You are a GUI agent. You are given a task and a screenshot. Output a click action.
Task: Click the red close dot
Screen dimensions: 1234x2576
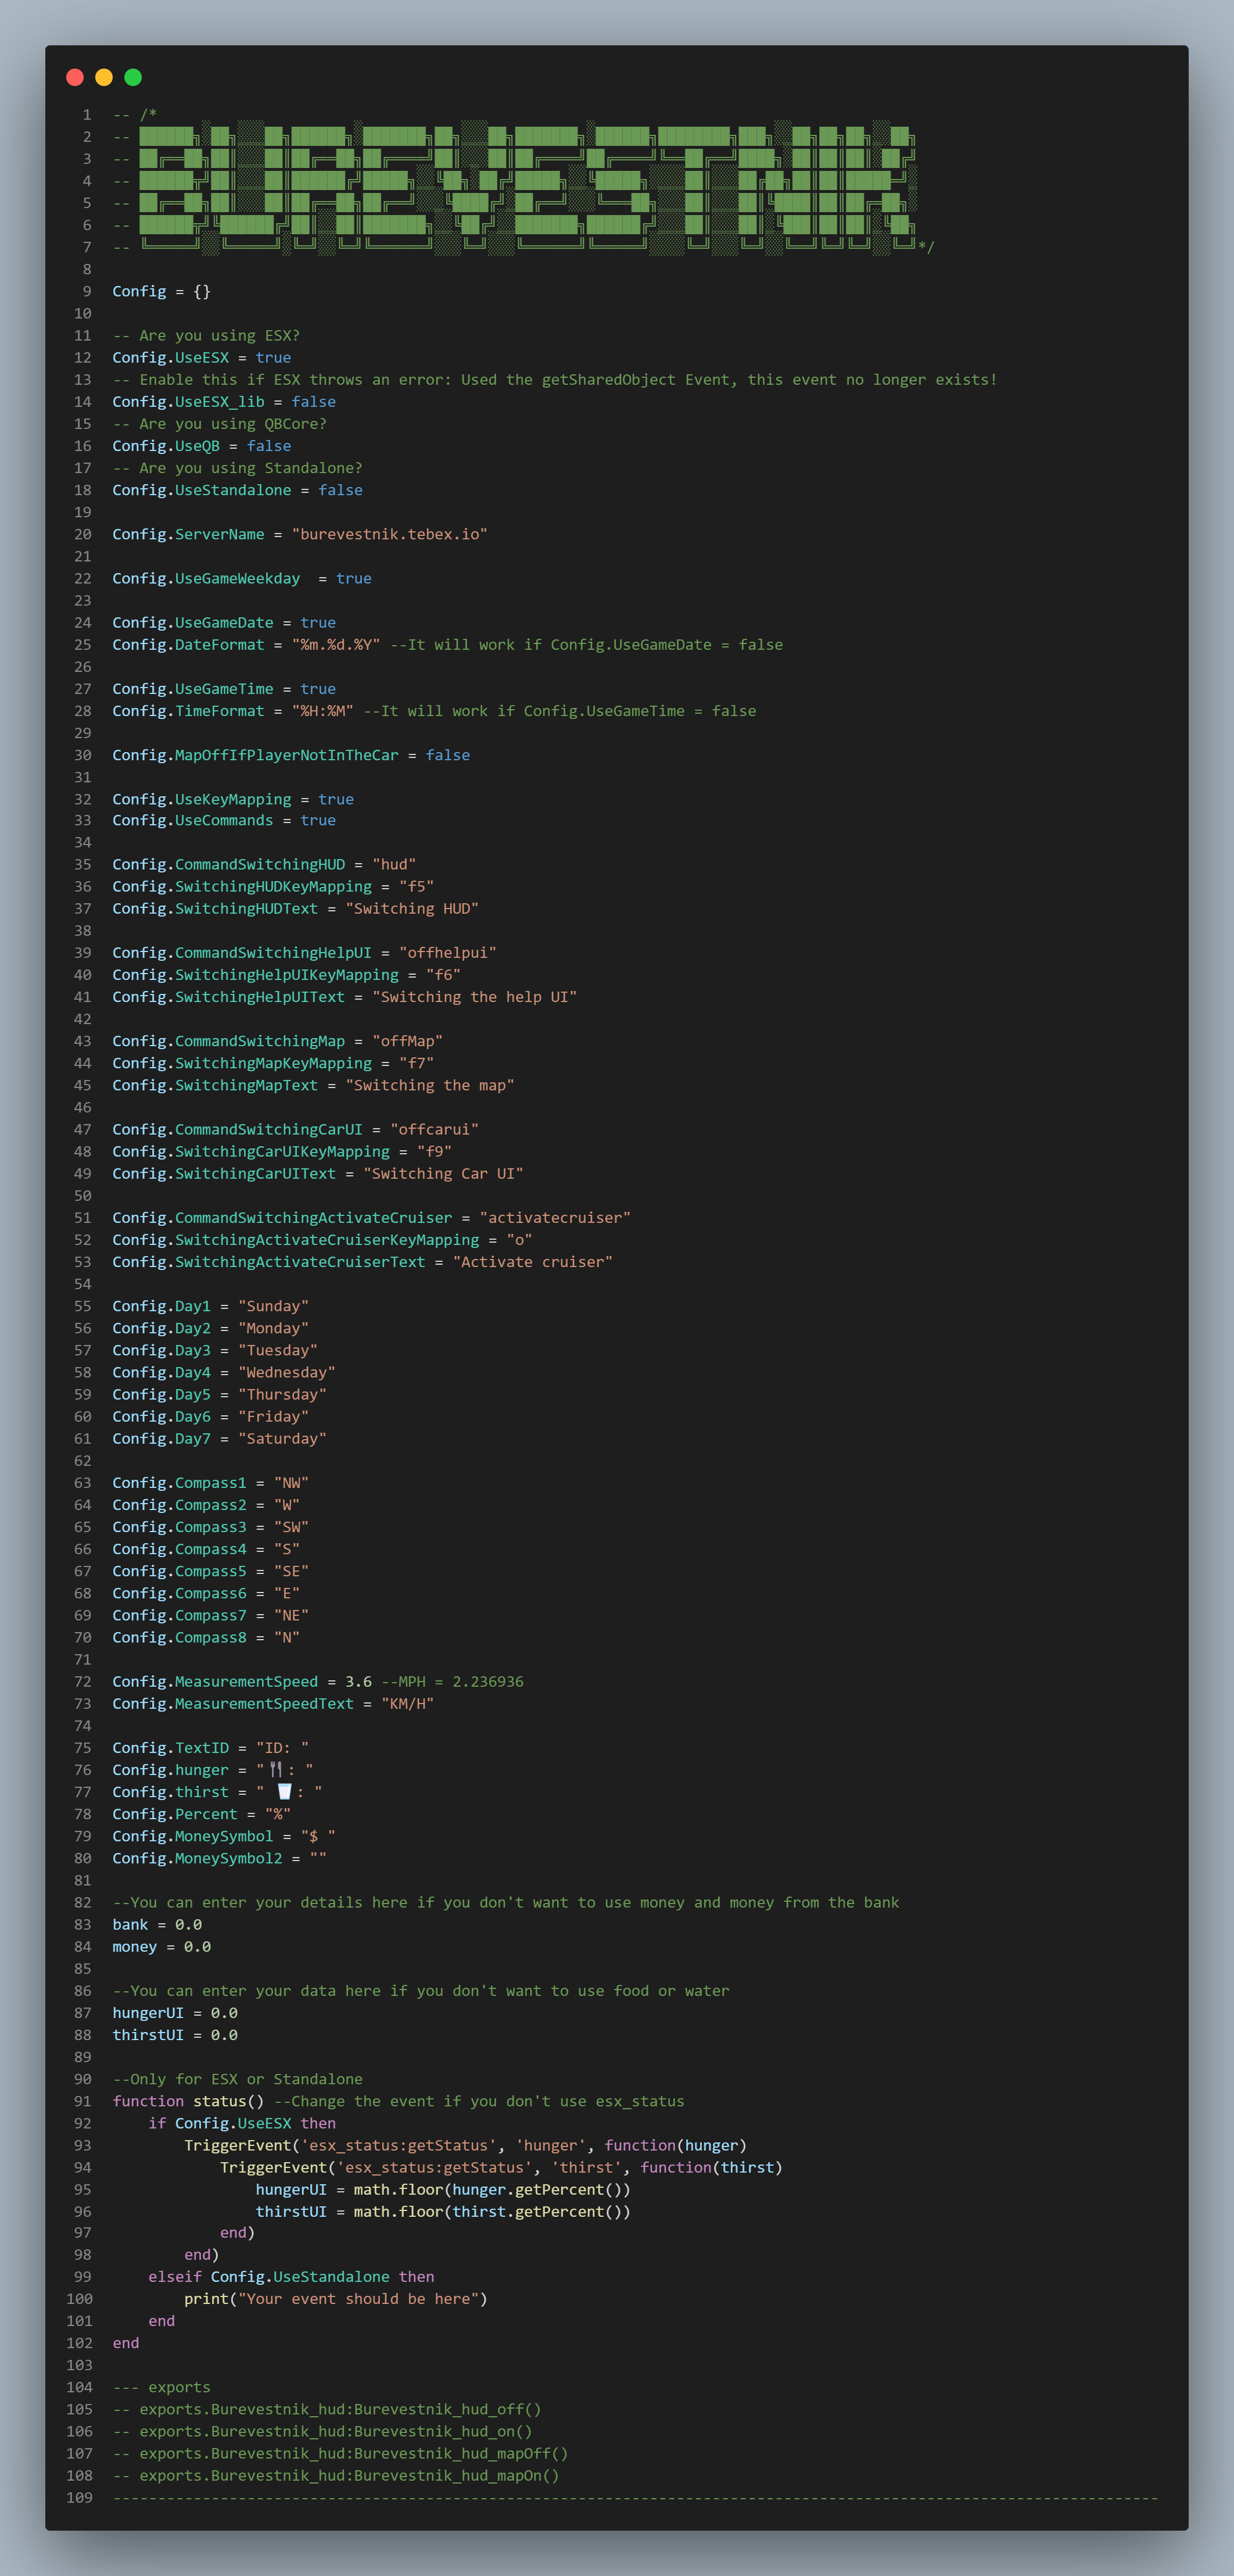(x=74, y=77)
